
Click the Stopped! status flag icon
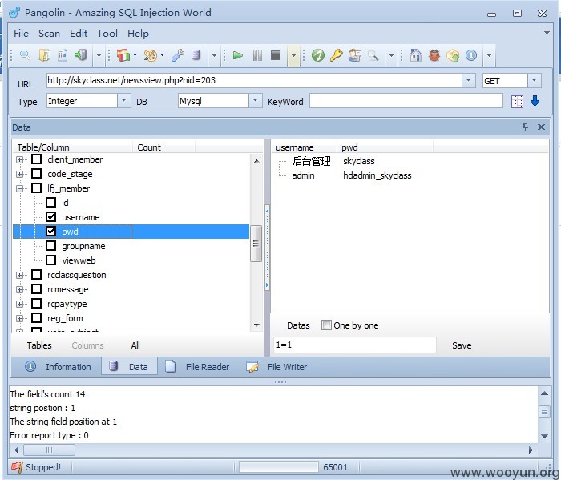click(x=17, y=466)
